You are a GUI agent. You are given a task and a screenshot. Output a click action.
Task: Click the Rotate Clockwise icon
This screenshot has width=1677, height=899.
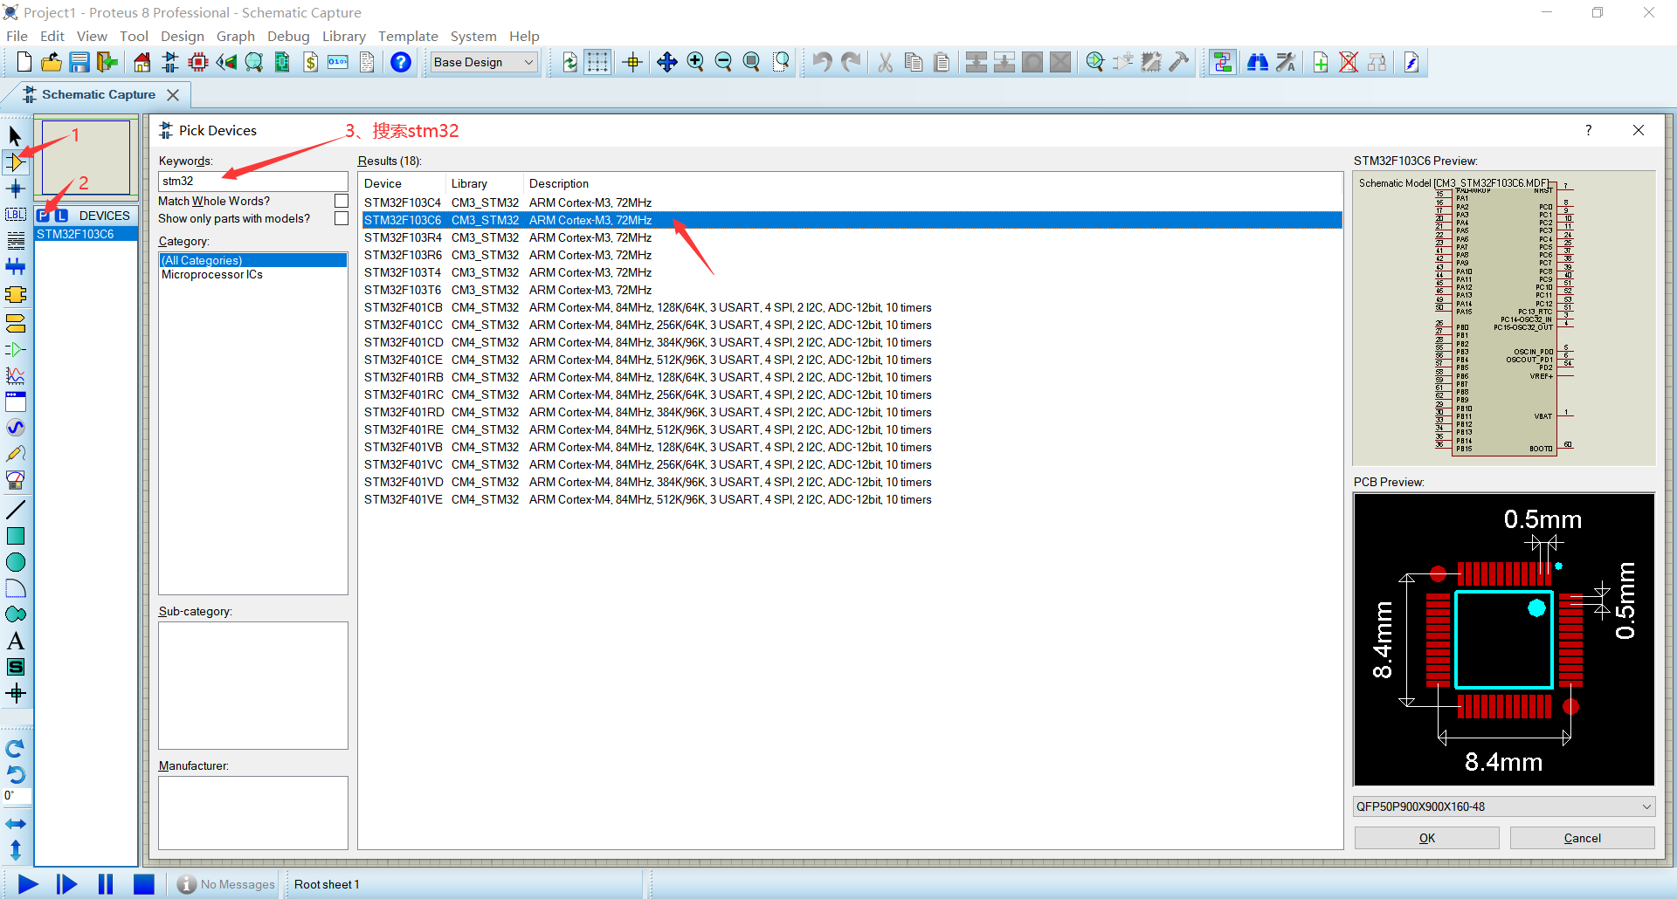point(15,749)
